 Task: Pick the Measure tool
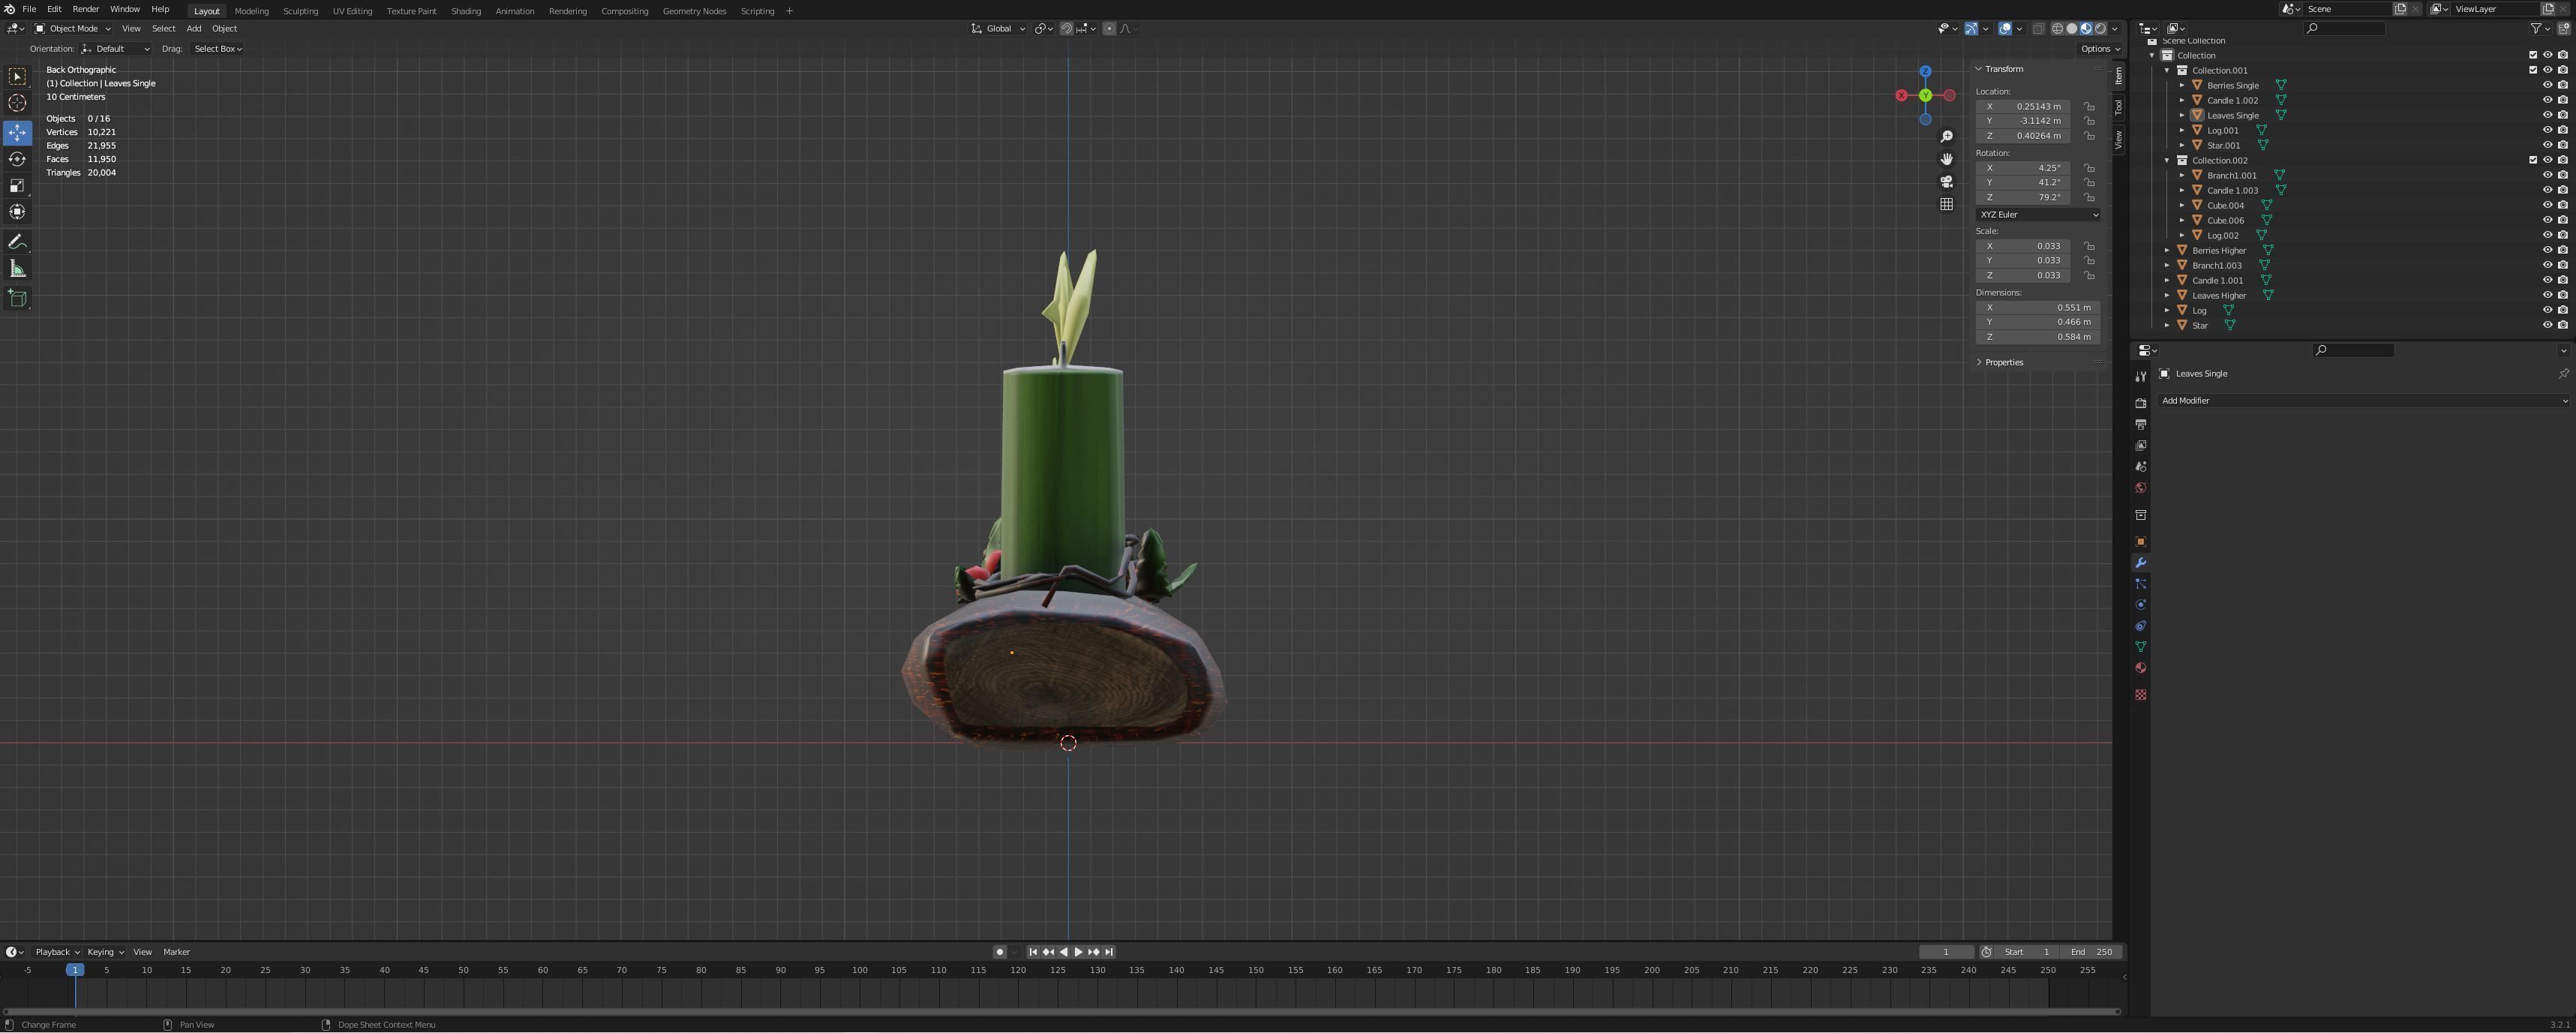click(17, 268)
